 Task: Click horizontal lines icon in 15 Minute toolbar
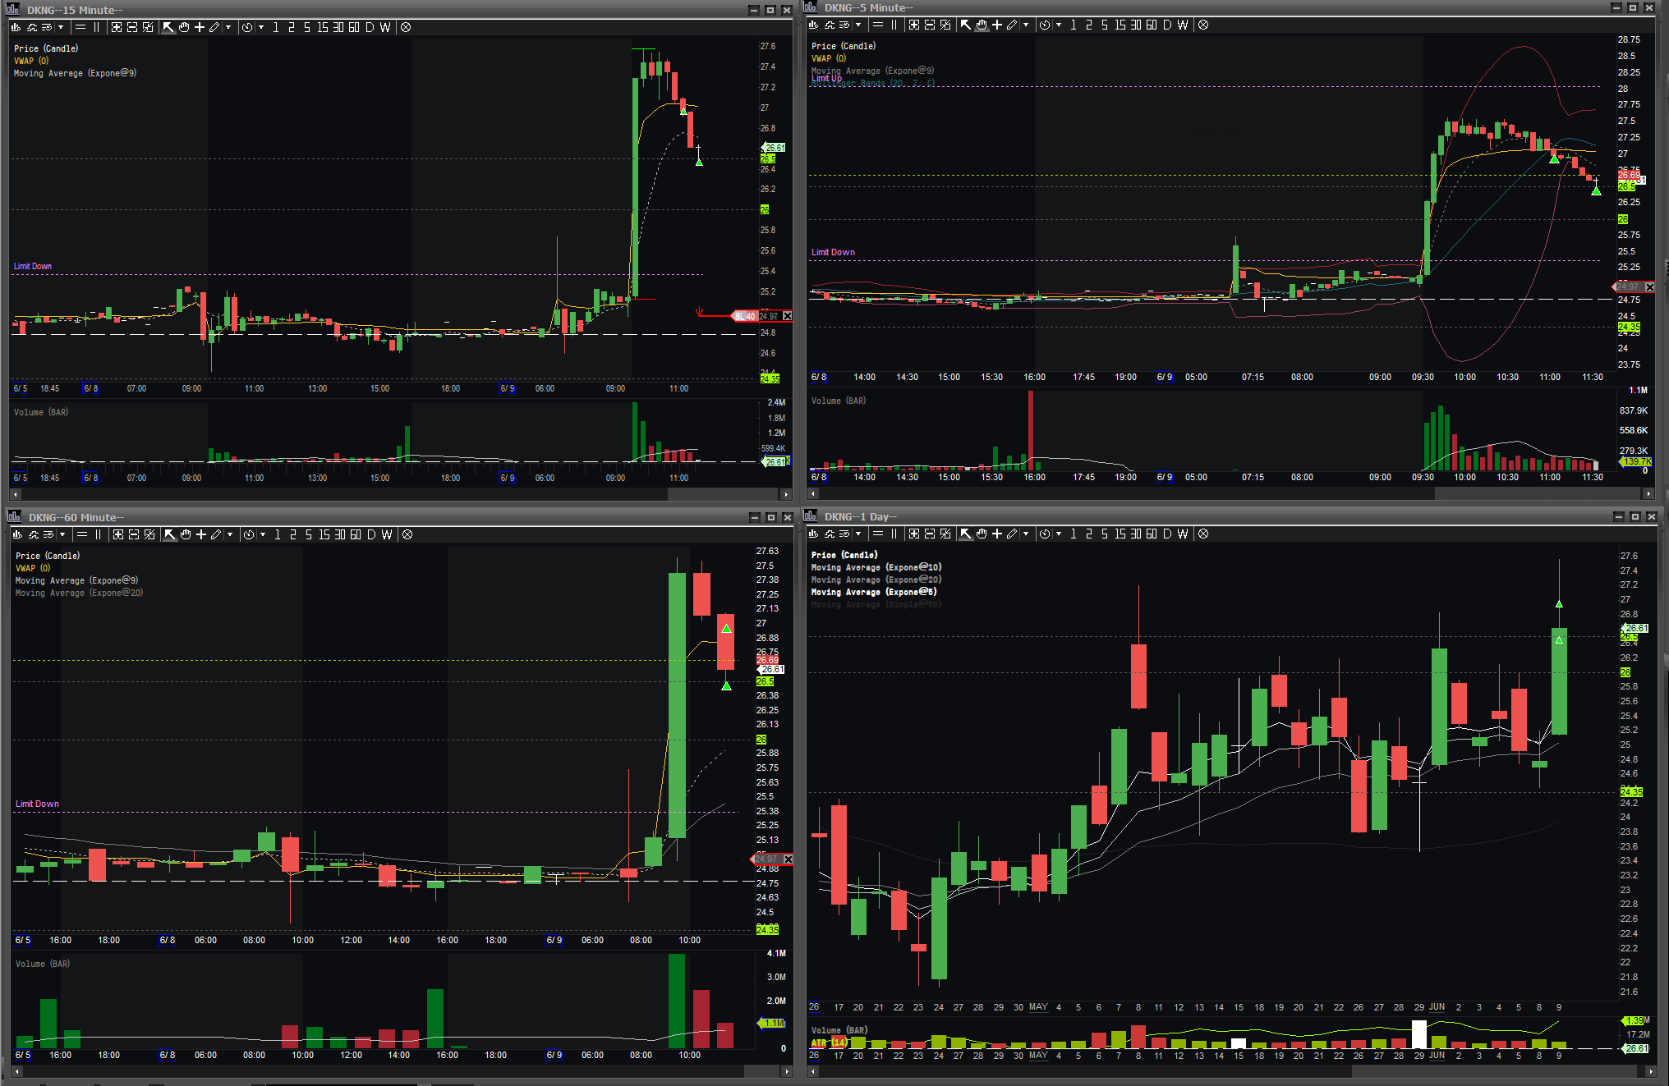[x=80, y=27]
